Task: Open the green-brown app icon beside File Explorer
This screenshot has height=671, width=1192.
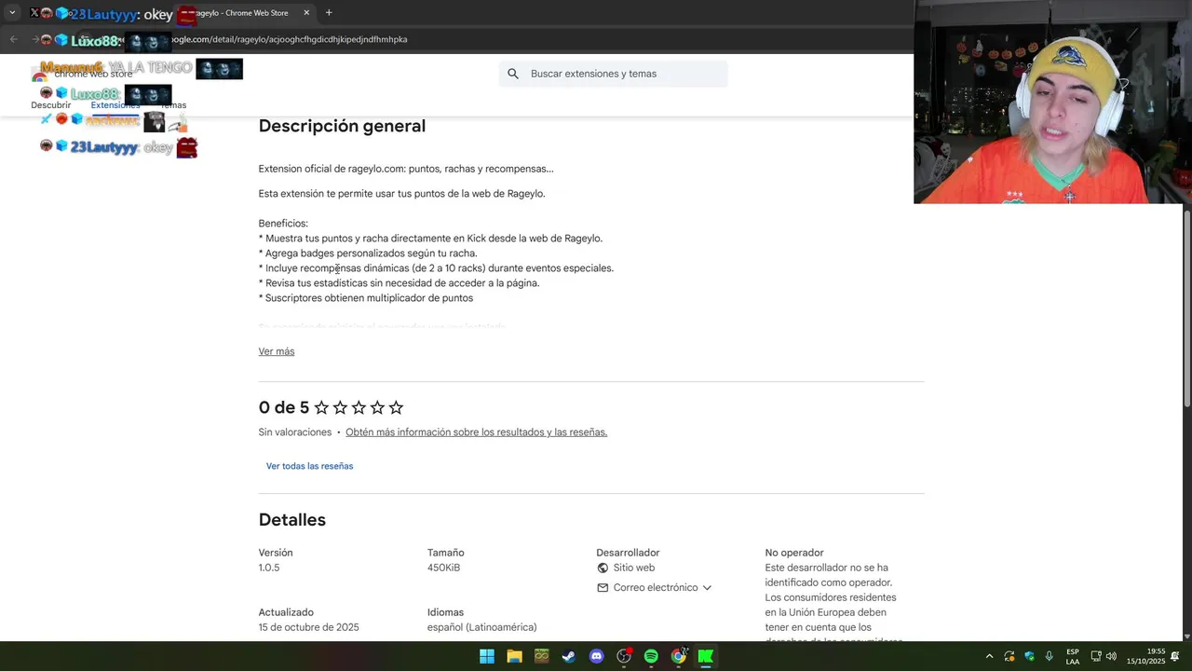Action: tap(541, 656)
